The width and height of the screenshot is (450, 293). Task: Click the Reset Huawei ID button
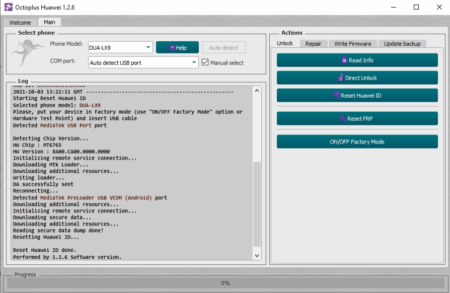(357, 96)
